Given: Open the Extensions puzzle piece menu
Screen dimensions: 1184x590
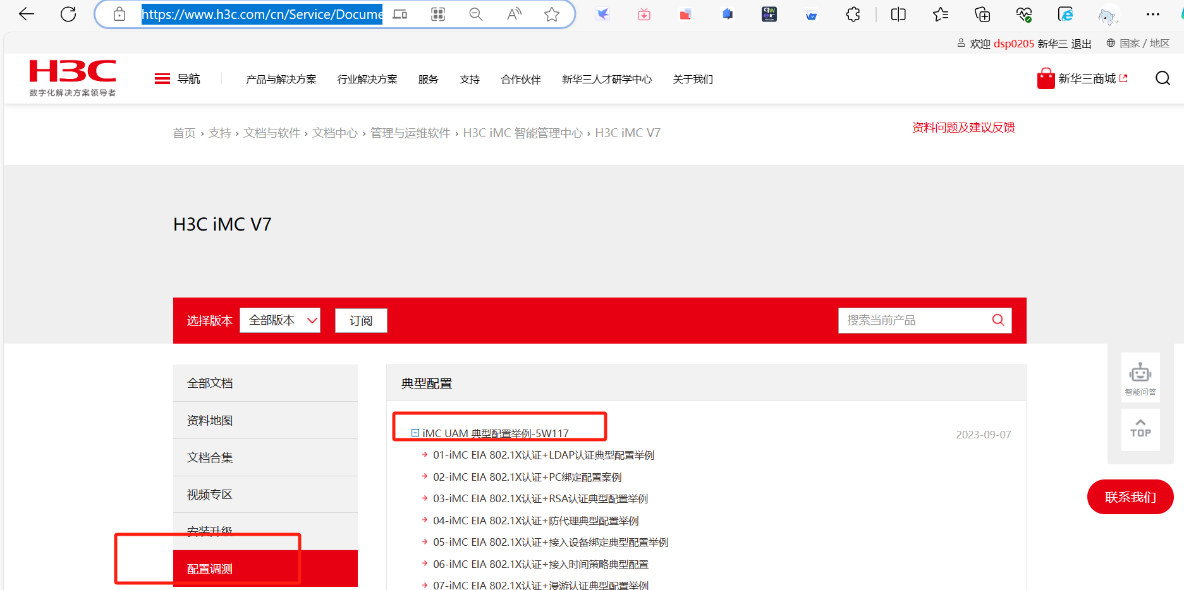Looking at the screenshot, I should pyautogui.click(x=853, y=14).
